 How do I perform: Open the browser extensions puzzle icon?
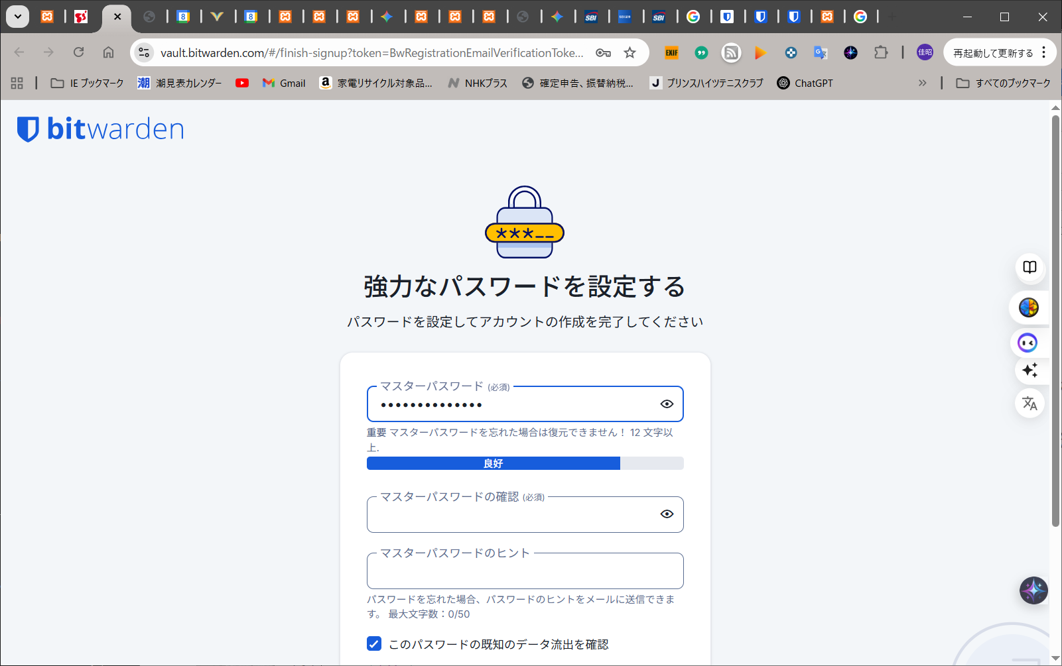880,52
